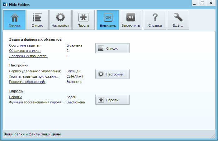The width and height of the screenshot is (218, 141).
Task: Click the Запущен server status value
Action: 73,71
